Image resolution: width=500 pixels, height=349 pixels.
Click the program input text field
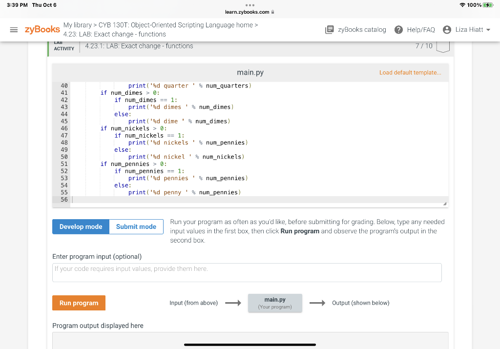point(247,272)
